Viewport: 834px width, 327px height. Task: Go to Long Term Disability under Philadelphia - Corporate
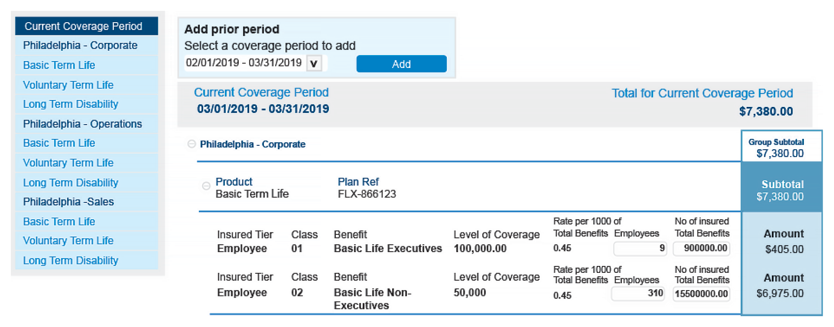(71, 104)
